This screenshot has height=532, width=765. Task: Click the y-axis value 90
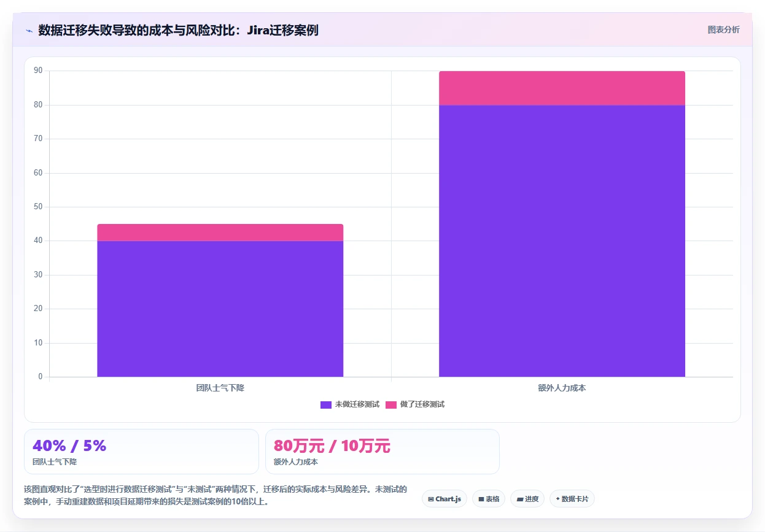38,71
